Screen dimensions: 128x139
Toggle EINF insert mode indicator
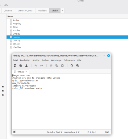[107, 132]
